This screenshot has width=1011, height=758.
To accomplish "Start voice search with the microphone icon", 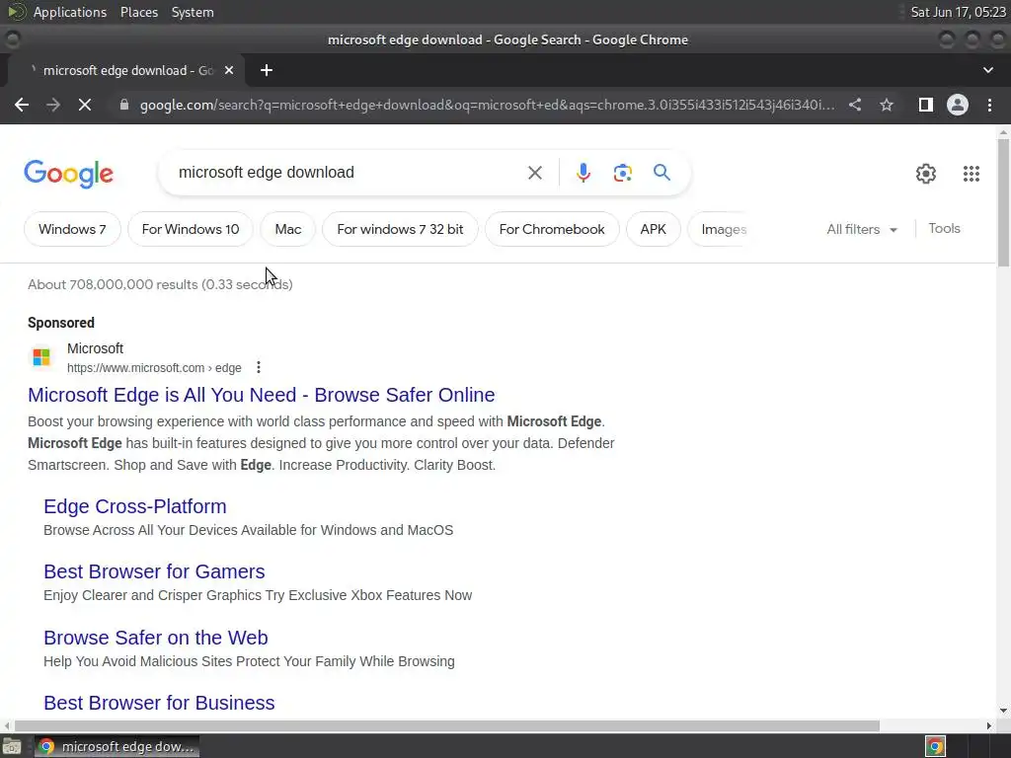I will [x=583, y=173].
